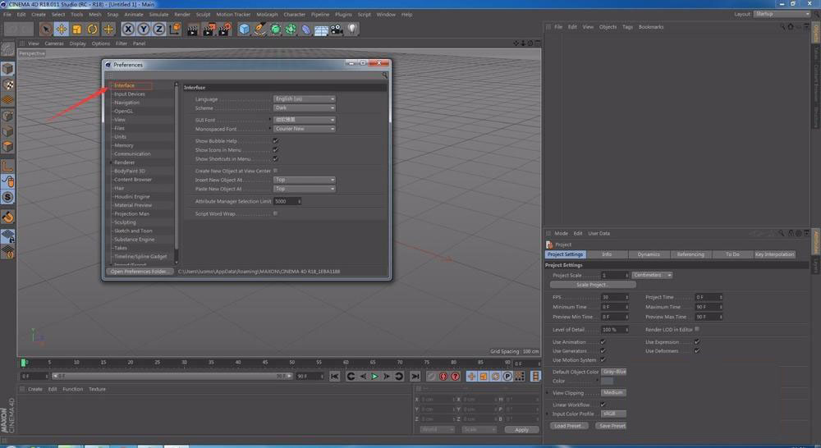
Task: Toggle Use Animation checkbox
Action: (603, 342)
